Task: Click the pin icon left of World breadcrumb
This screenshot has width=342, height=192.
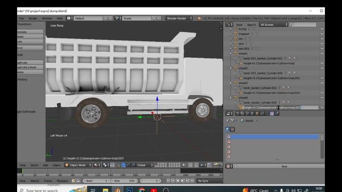Action: point(228,121)
